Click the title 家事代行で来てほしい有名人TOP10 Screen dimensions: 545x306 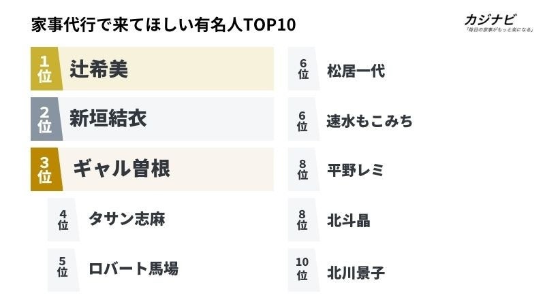pos(163,24)
